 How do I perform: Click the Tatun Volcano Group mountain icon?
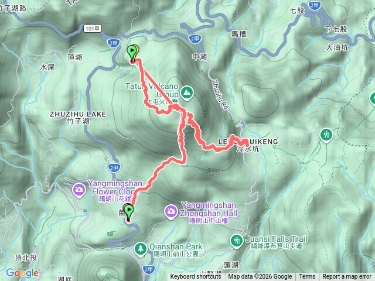(187, 92)
